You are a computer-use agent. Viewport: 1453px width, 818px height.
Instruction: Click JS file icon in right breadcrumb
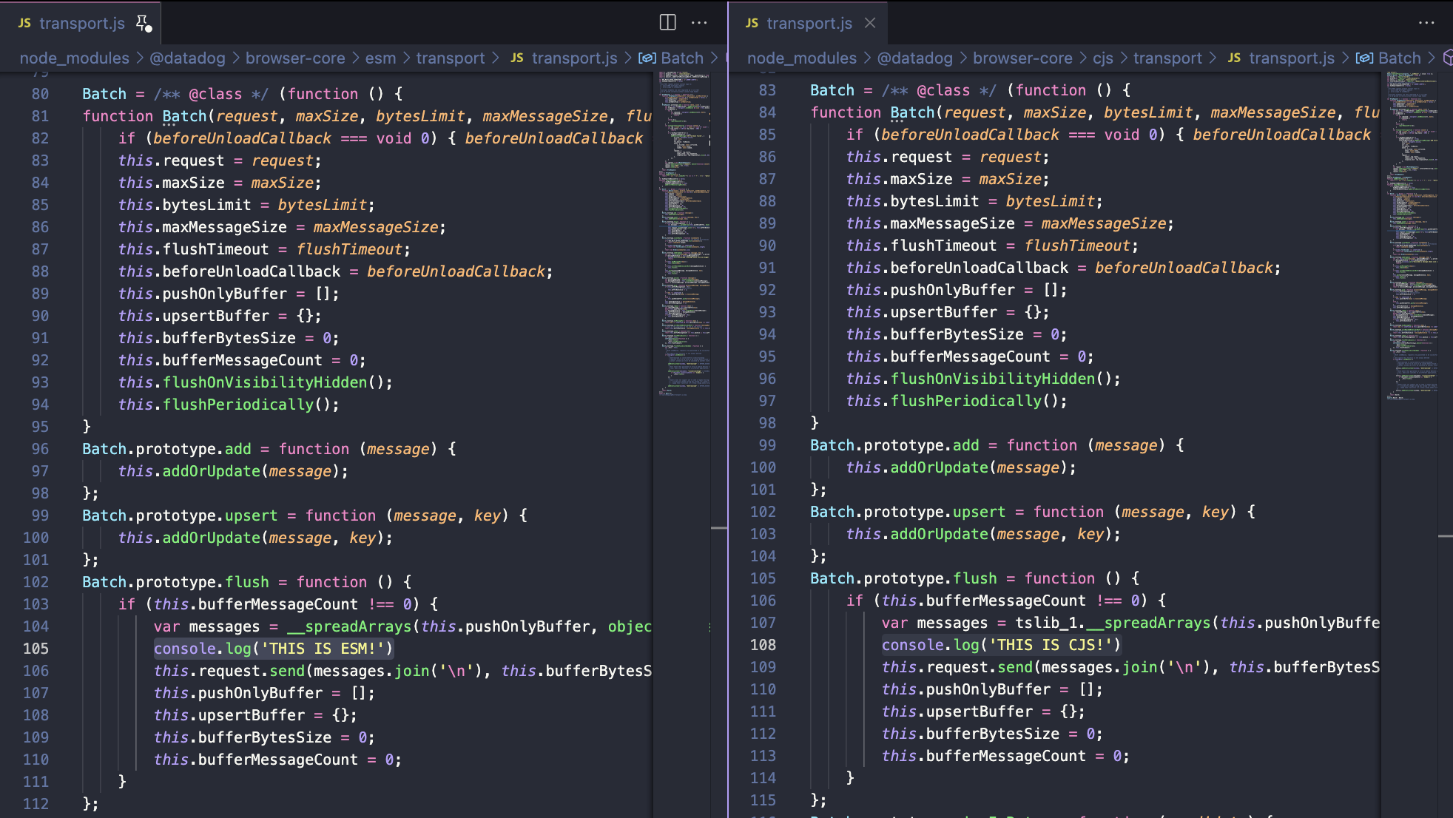pos(1234,58)
